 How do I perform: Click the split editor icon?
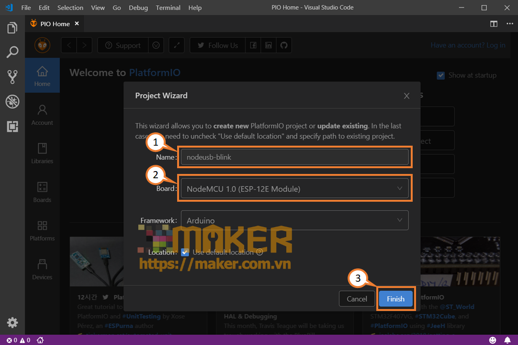pos(494,24)
